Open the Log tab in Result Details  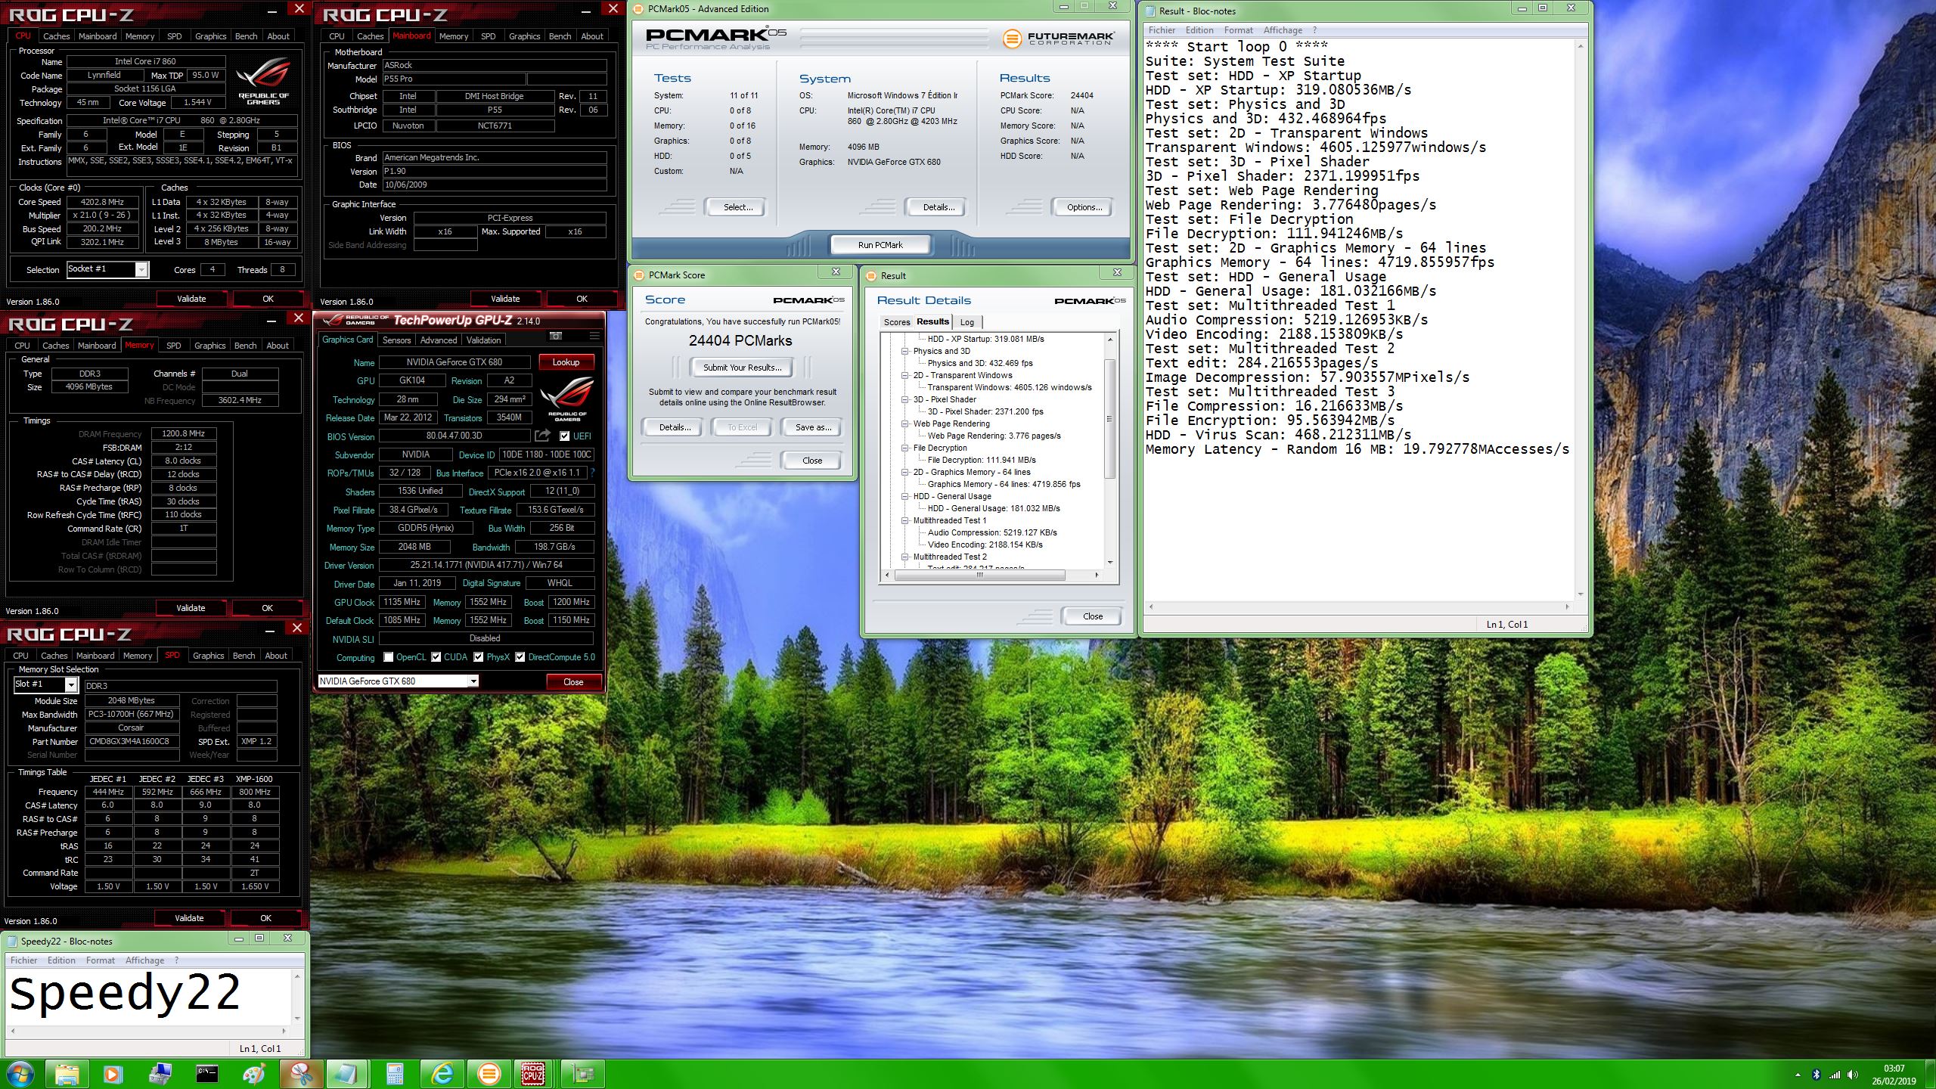(967, 322)
